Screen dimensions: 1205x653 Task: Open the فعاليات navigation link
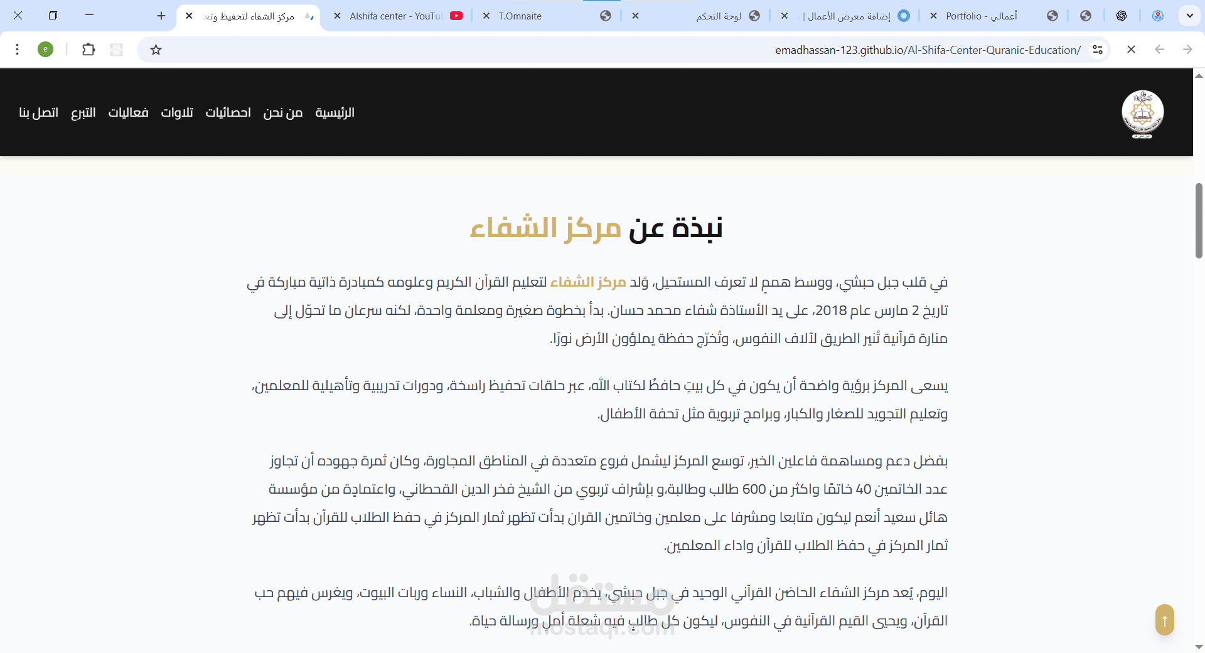[x=128, y=112]
